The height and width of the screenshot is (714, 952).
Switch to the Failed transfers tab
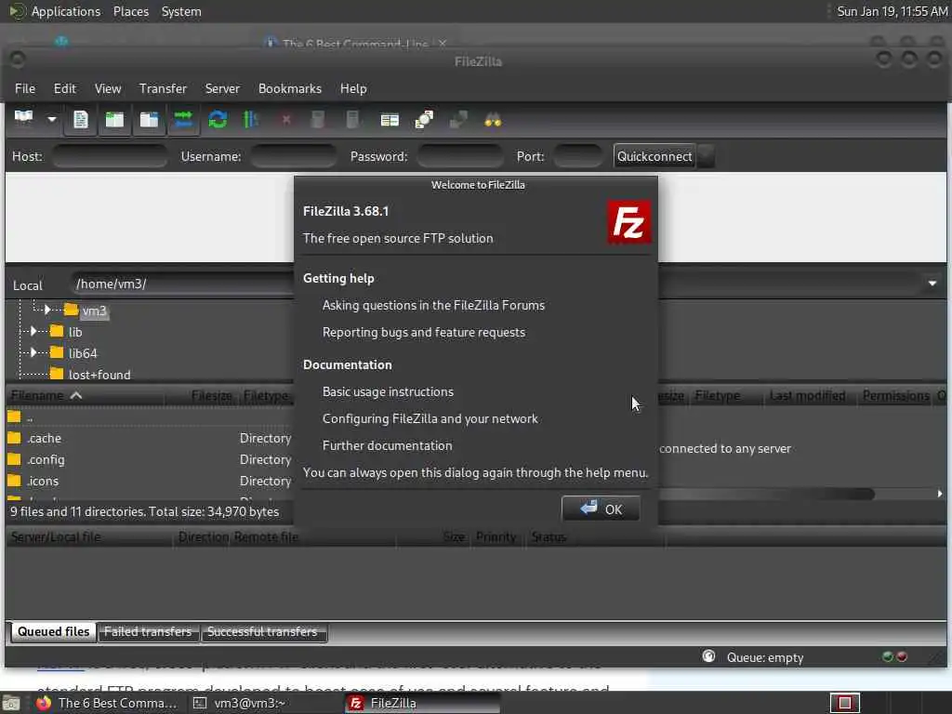coord(148,631)
